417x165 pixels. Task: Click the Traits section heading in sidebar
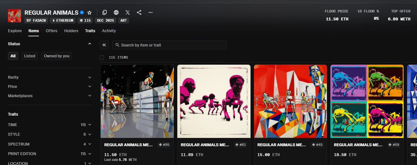click(13, 114)
